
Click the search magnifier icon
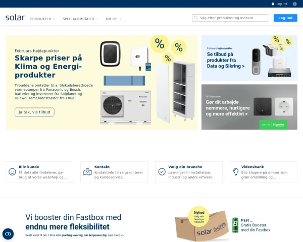pos(196,18)
